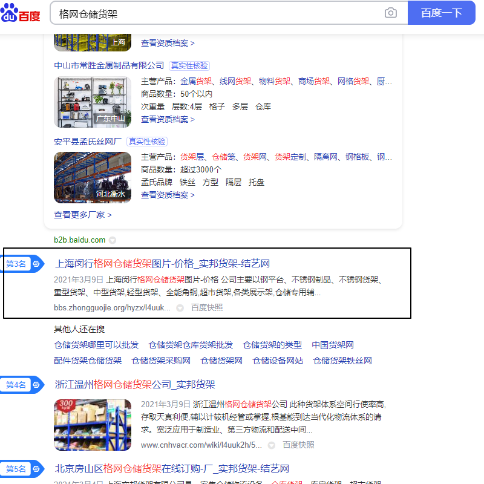Search 配件货架仓储货架 suggestion
The image size is (484, 484).
pos(88,361)
